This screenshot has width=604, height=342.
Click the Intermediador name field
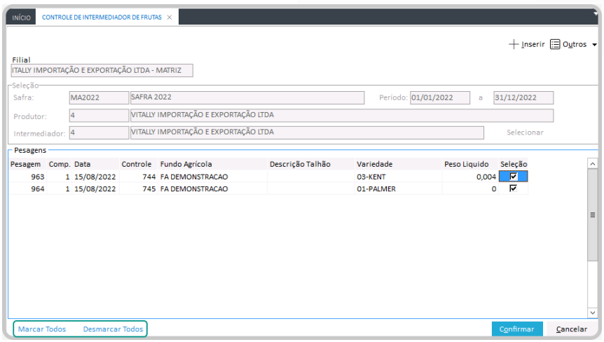click(307, 133)
